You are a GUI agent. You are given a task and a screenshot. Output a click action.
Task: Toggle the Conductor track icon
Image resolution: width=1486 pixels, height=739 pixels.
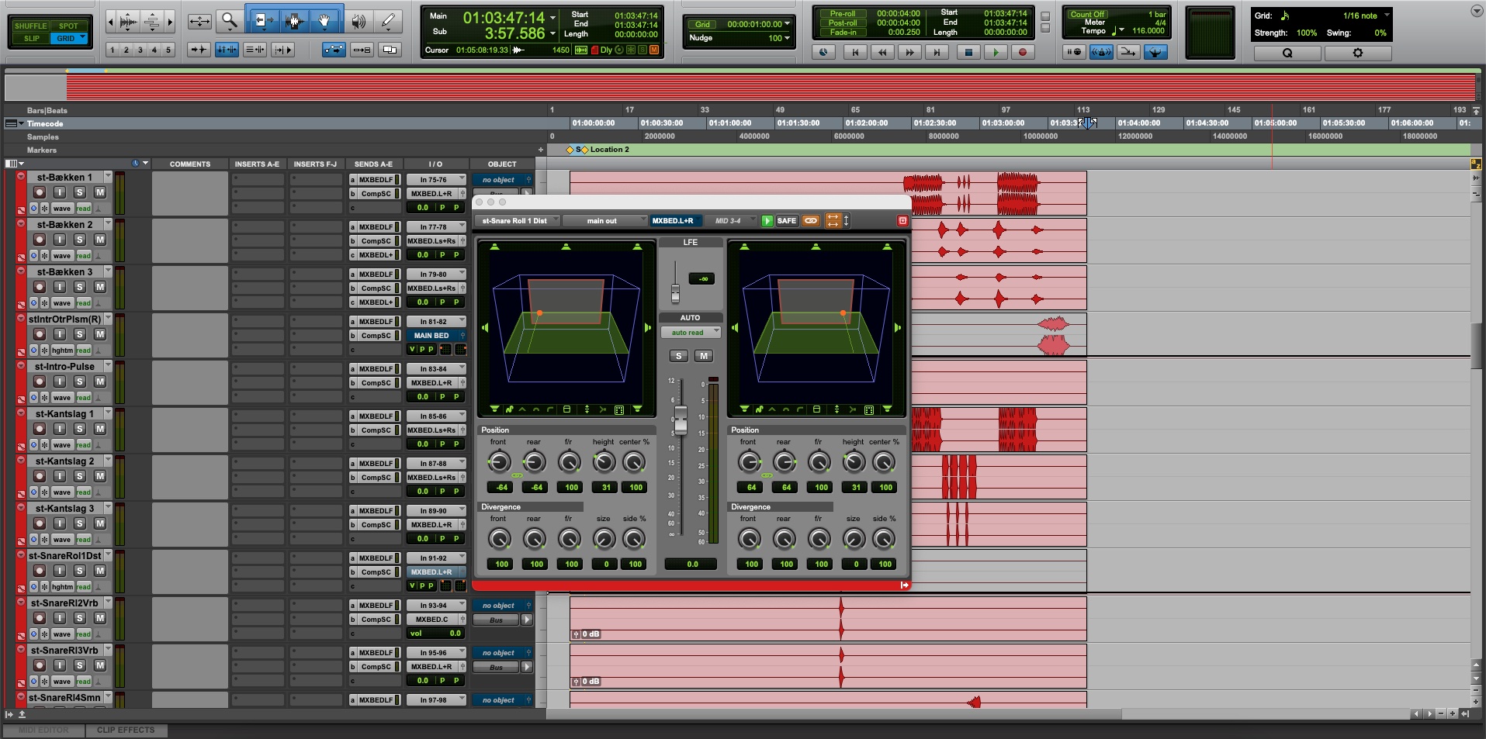click(1155, 52)
